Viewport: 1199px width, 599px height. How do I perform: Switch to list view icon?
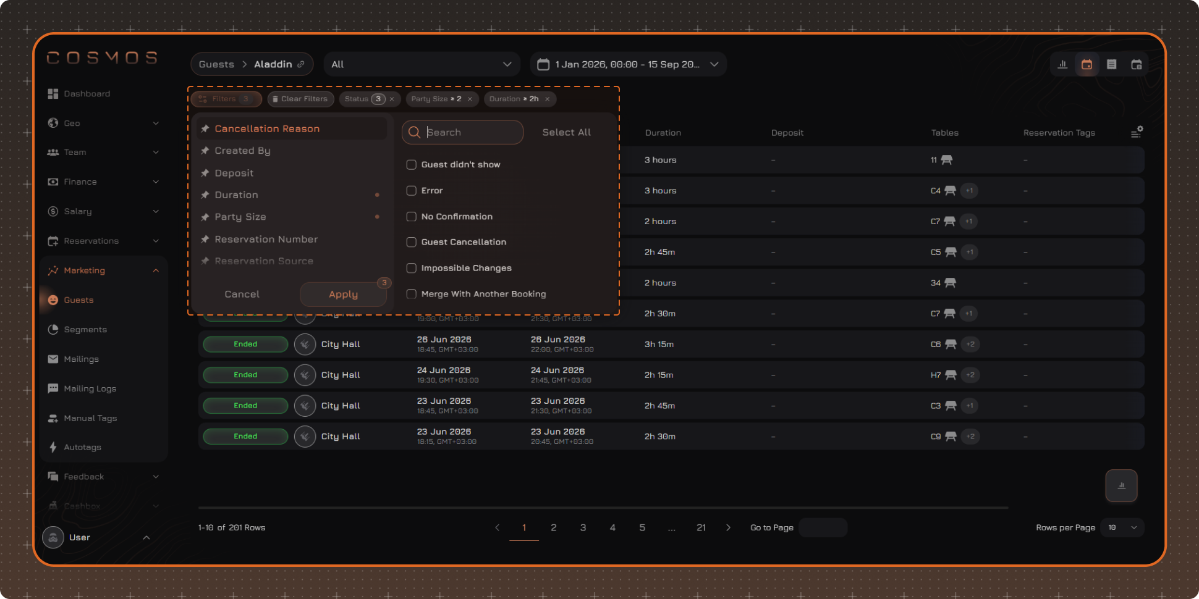point(1111,64)
